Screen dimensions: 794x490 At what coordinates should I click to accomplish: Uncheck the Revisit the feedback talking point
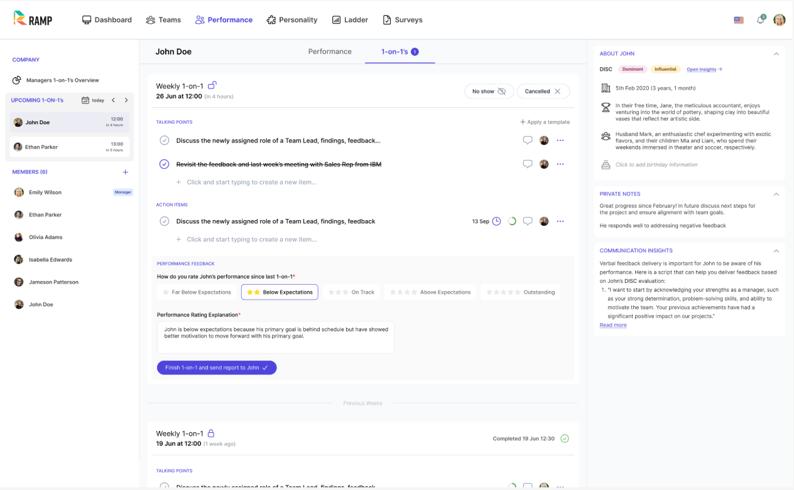pos(165,164)
